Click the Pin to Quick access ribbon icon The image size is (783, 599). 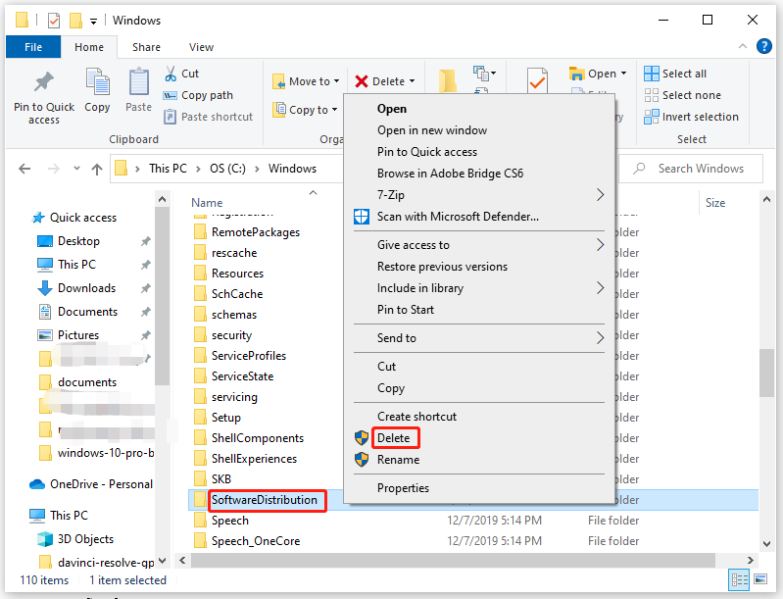(x=44, y=82)
